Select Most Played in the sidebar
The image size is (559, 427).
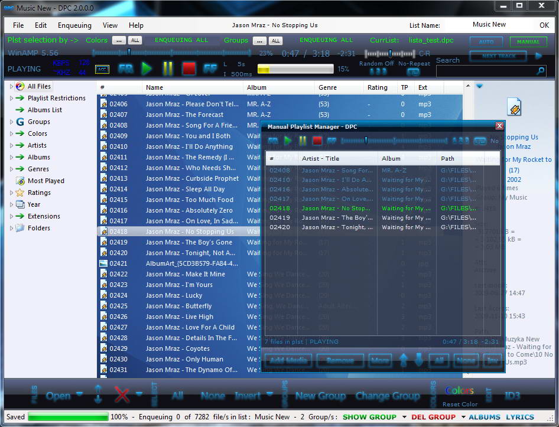[46, 181]
